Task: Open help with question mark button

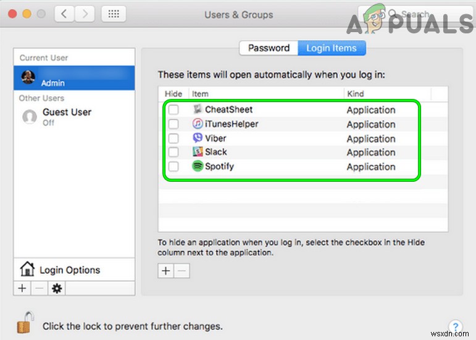Action: point(456,327)
